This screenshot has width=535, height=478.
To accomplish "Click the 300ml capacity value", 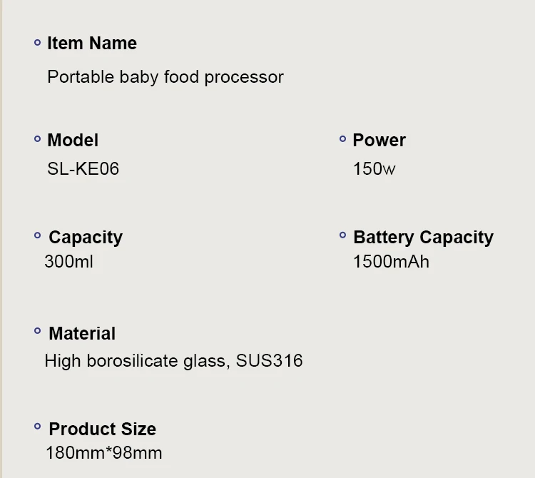I will coord(69,262).
